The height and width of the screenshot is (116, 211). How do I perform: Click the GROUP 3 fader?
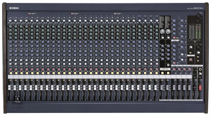[x=184, y=88]
